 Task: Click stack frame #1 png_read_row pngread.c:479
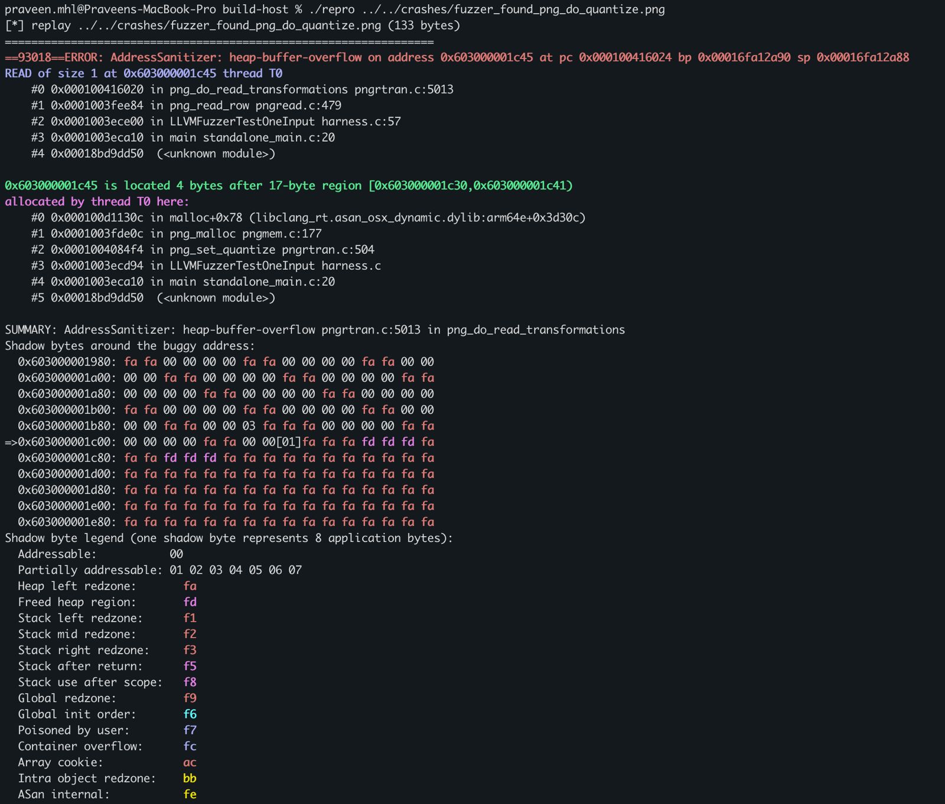click(186, 105)
